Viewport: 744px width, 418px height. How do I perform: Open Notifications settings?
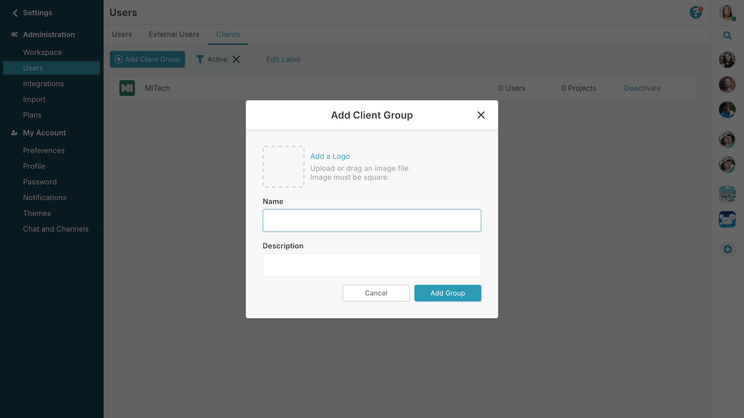[45, 198]
